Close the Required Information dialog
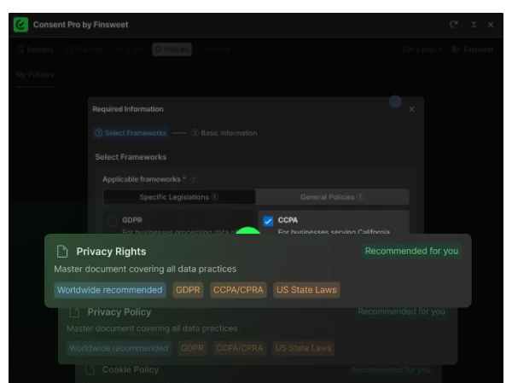 [x=411, y=109]
